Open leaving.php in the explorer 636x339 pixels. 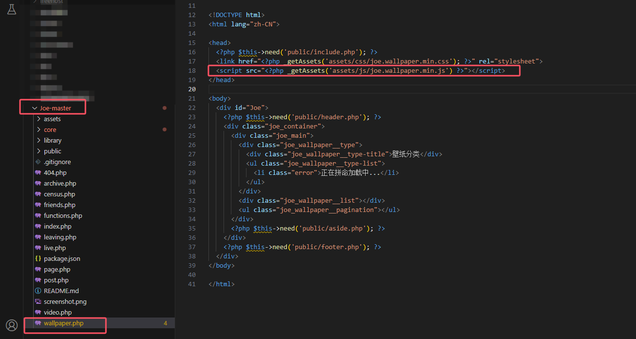point(60,237)
